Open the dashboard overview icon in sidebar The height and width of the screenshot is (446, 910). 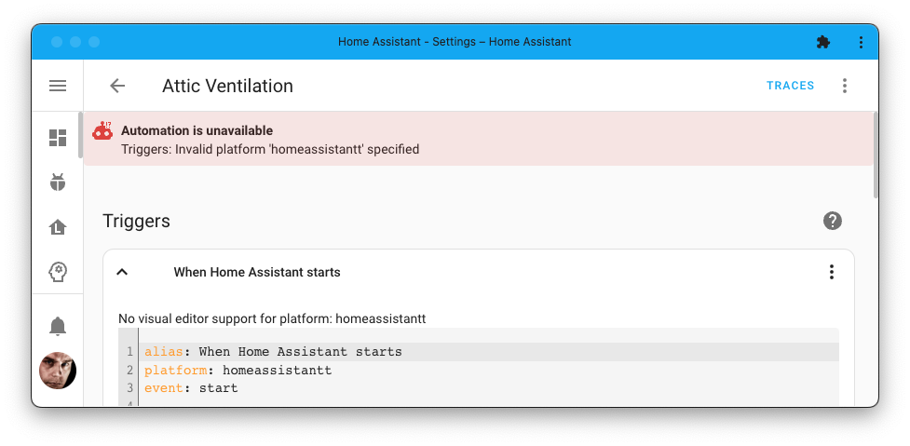click(x=58, y=138)
